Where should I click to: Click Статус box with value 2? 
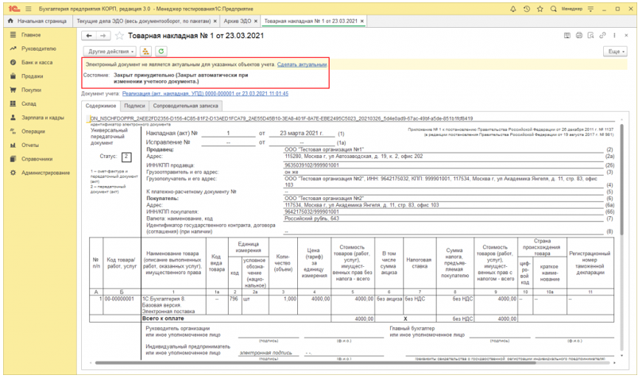pyautogui.click(x=126, y=157)
